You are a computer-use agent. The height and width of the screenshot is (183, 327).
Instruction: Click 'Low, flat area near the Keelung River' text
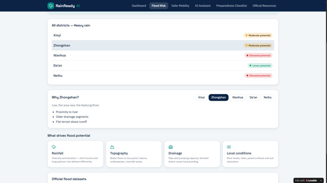pyautogui.click(x=75, y=105)
